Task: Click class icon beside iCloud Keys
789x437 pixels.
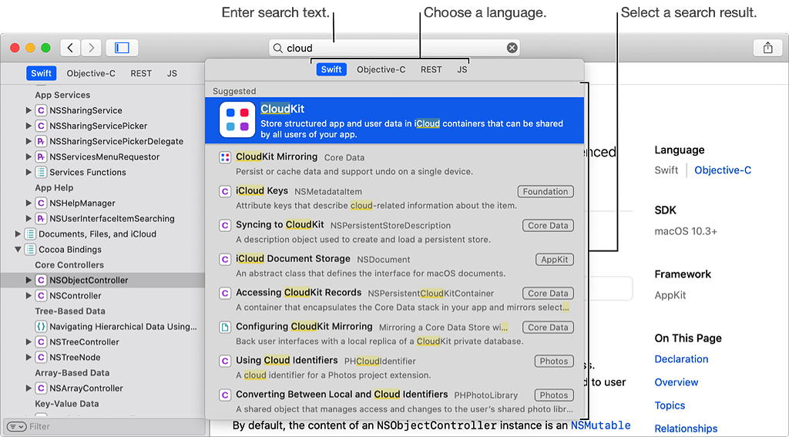Action: pyautogui.click(x=225, y=191)
